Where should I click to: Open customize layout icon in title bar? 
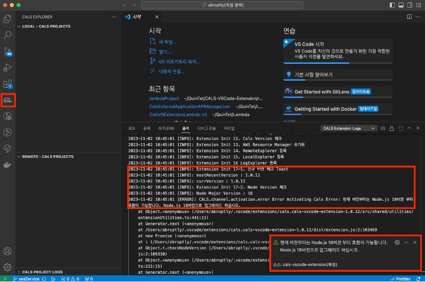point(419,5)
